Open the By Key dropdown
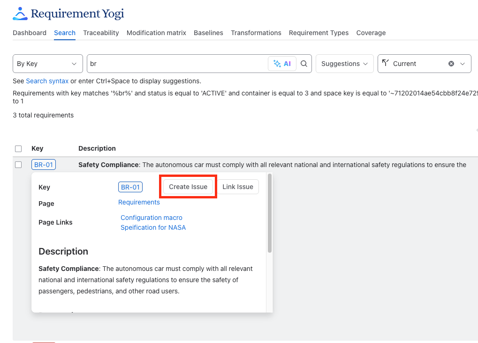This screenshot has width=478, height=343. [x=48, y=64]
